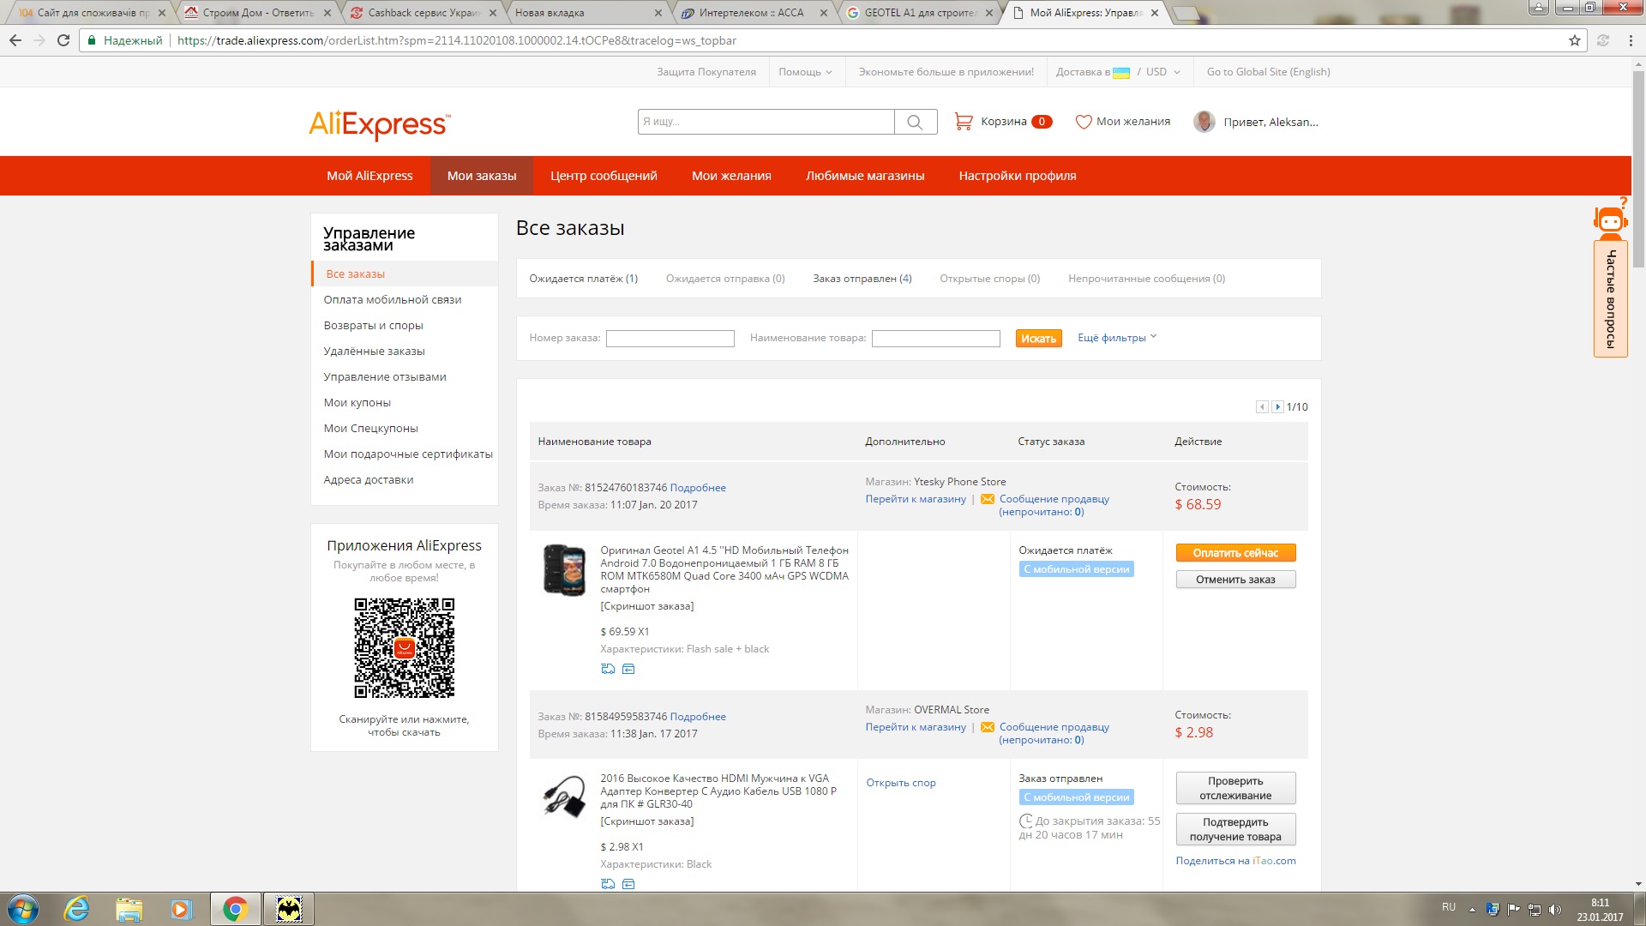Screen dimensions: 1646x926
Task: Click the AliExpress logo
Action: tap(379, 124)
